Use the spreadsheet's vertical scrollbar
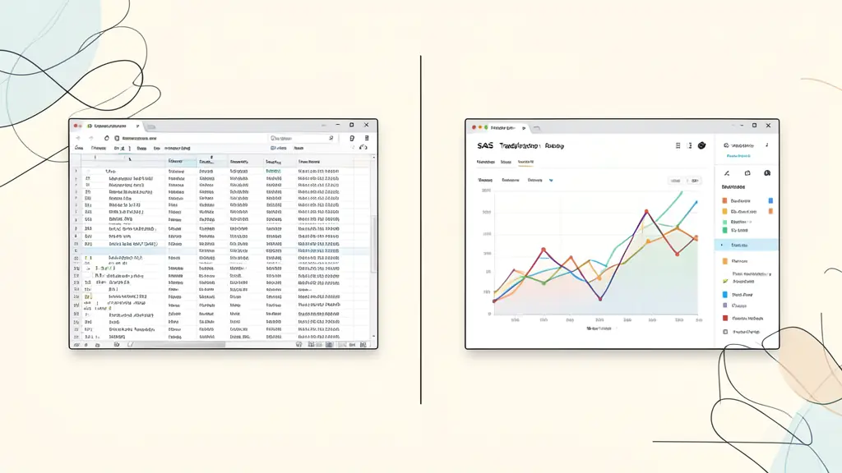This screenshot has height=473, width=842. coord(374,243)
